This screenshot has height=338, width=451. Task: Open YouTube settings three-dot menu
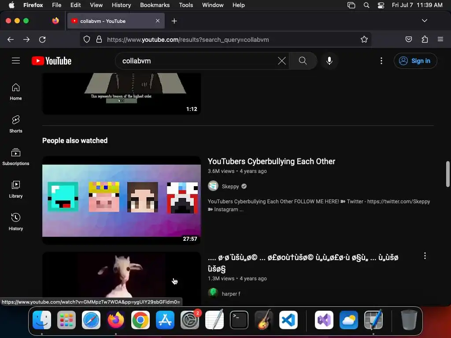click(381, 61)
